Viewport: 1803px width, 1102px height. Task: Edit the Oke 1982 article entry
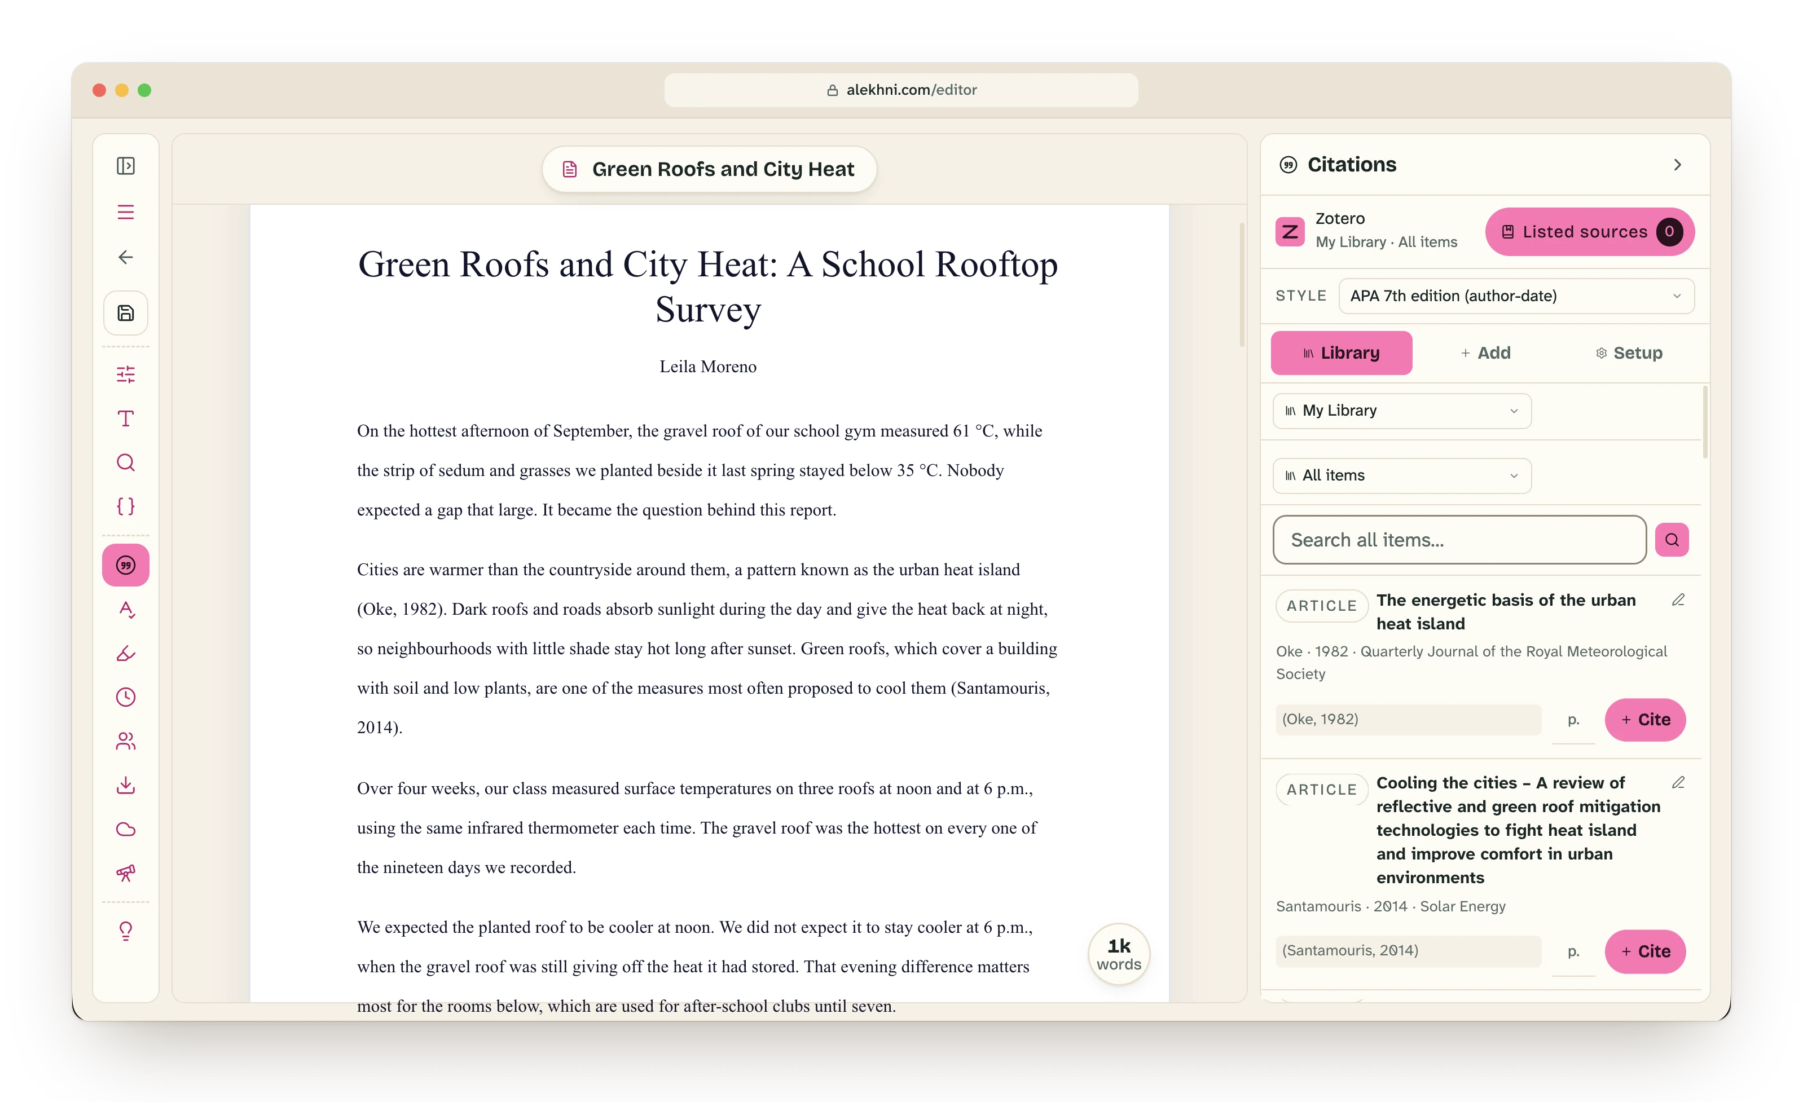pos(1678,600)
